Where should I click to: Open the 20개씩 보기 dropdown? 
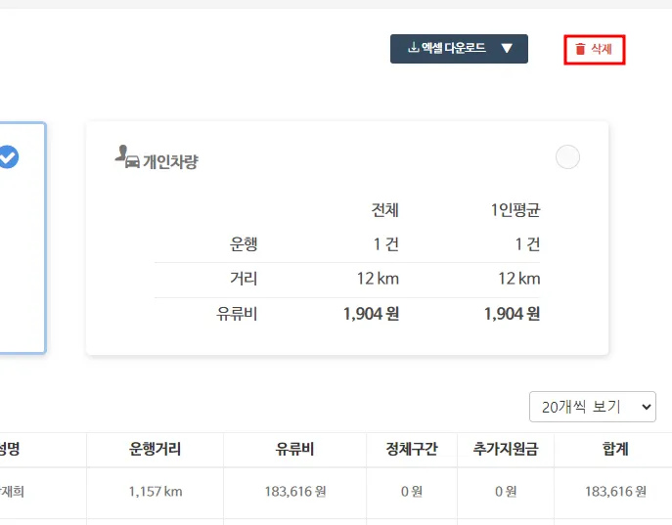pos(593,407)
